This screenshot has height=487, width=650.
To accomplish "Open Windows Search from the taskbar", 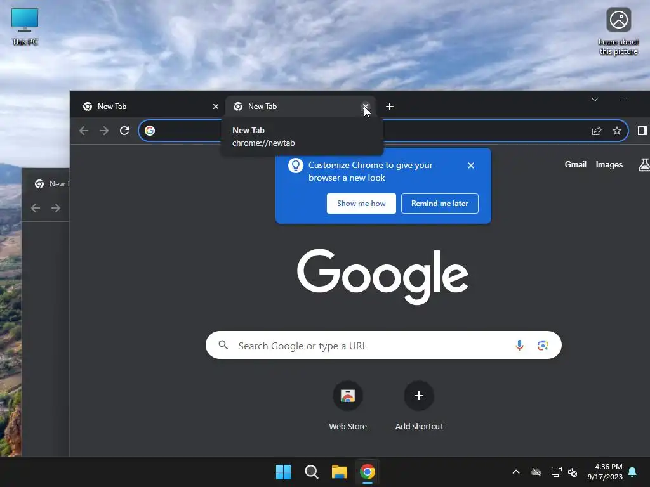I will (x=311, y=472).
